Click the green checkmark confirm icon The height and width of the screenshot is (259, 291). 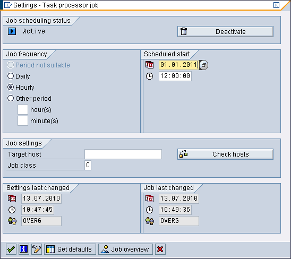coord(11,249)
